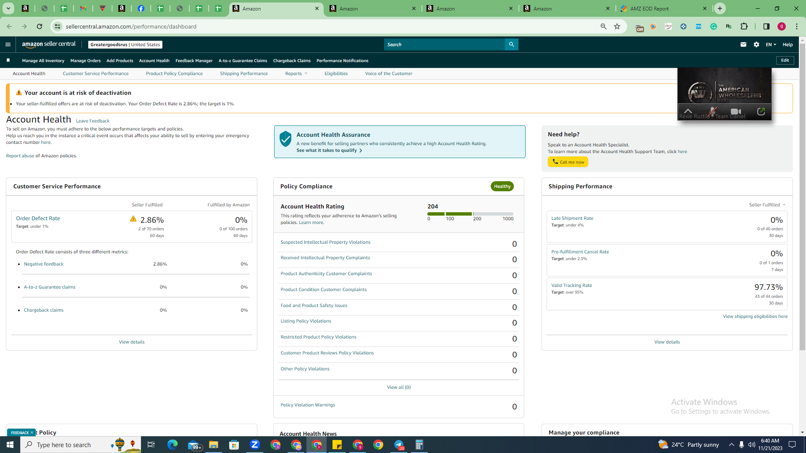Open Feedback Manager from the nav bar
806x453 pixels.
194,60
